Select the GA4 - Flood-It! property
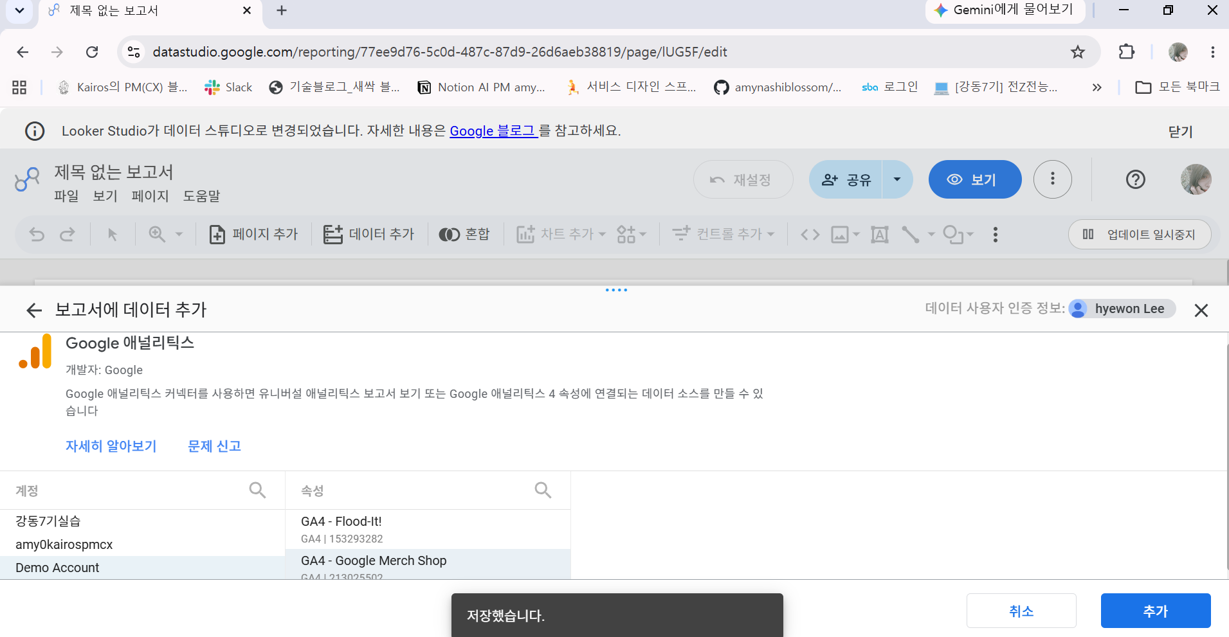Screen dimensions: 1229x637 click(428, 530)
